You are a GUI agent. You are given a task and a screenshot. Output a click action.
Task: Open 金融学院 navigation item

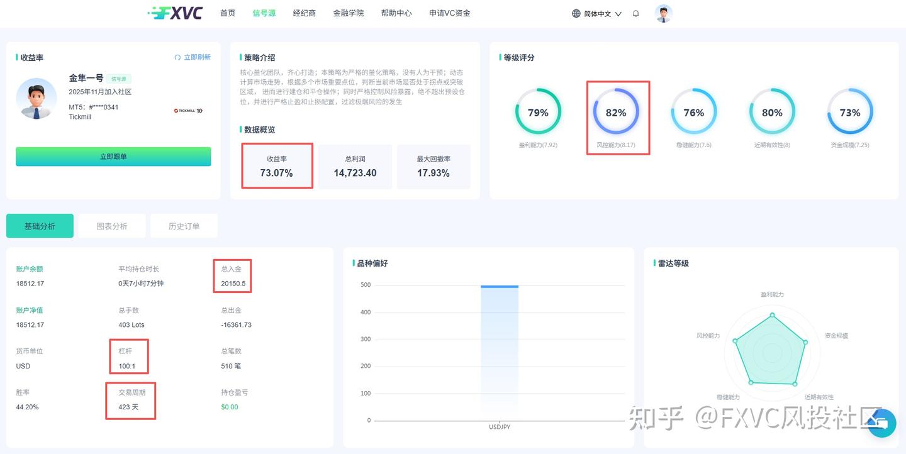click(x=349, y=13)
